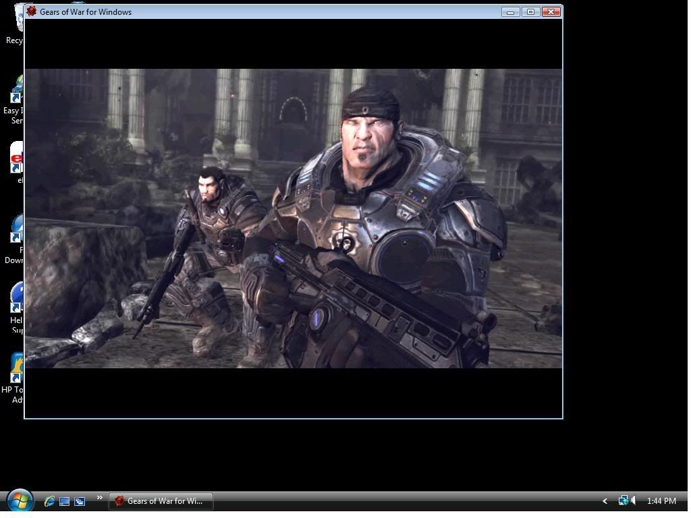Click the network status tray icon
The height and width of the screenshot is (518, 691).
coord(623,500)
